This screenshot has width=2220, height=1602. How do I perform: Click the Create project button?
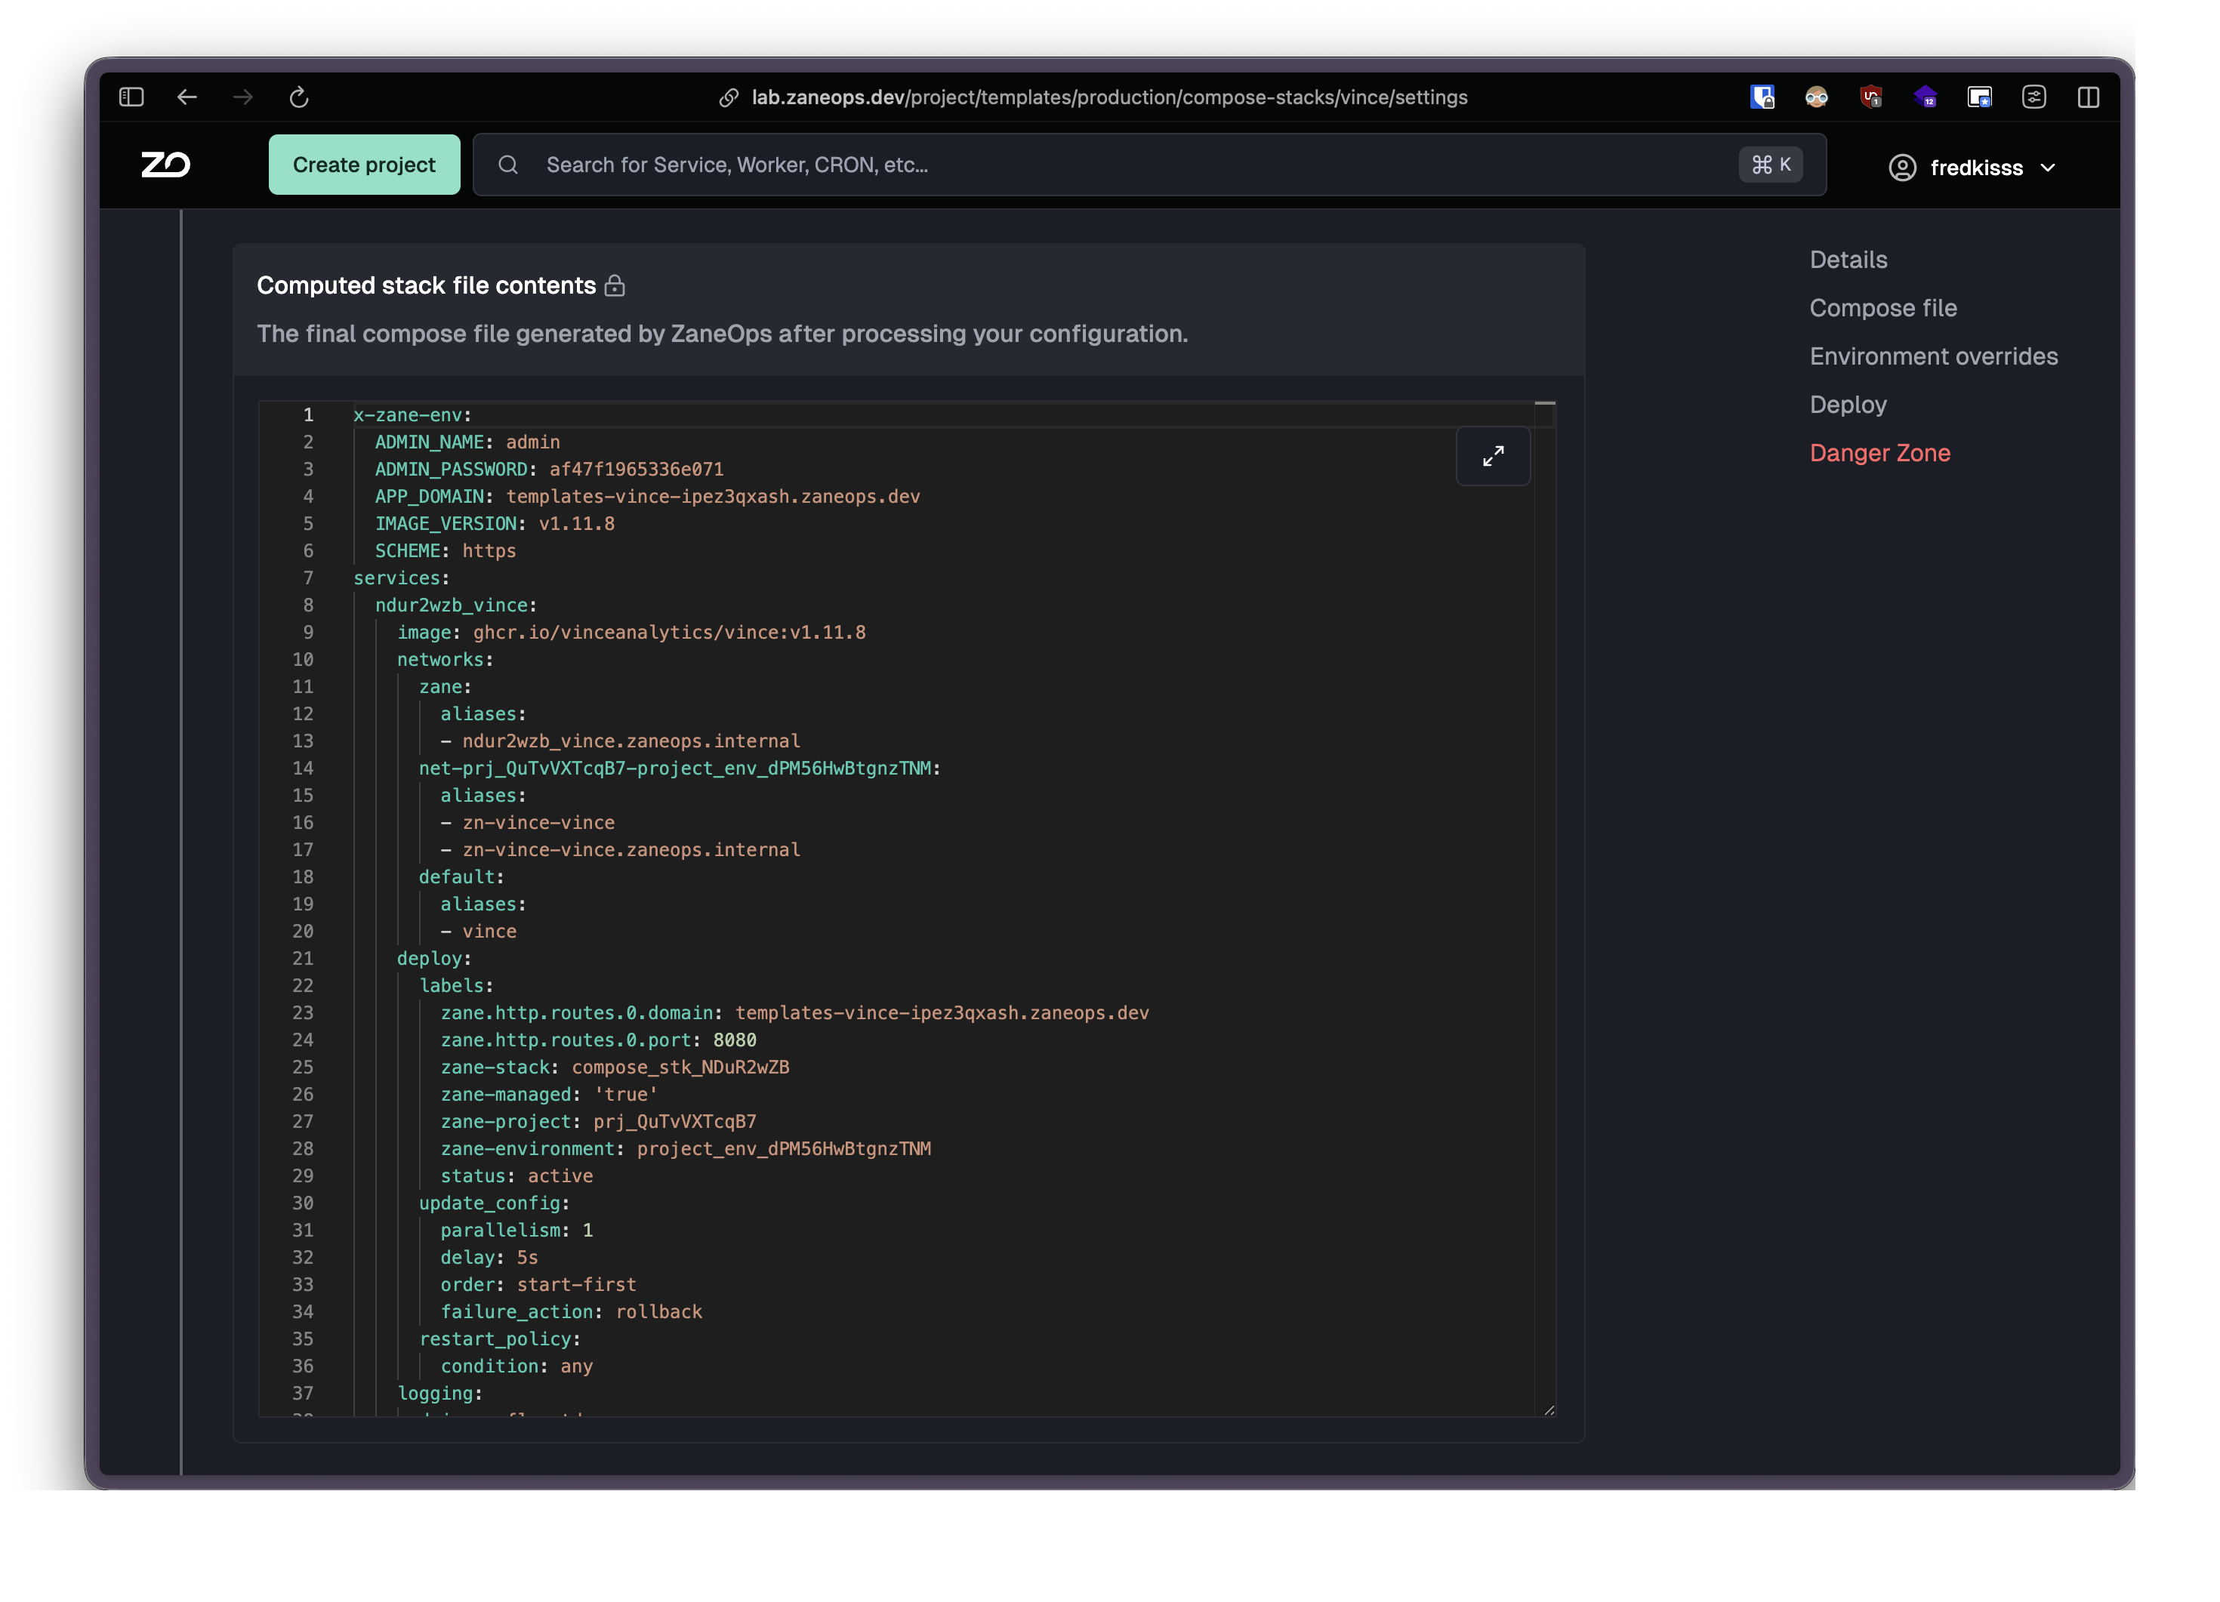(364, 165)
